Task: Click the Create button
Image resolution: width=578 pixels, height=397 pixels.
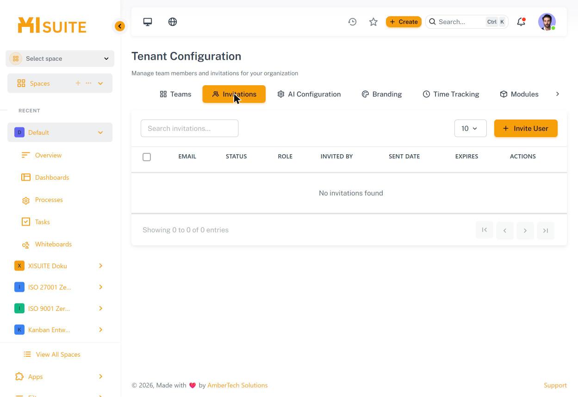Action: 404,22
